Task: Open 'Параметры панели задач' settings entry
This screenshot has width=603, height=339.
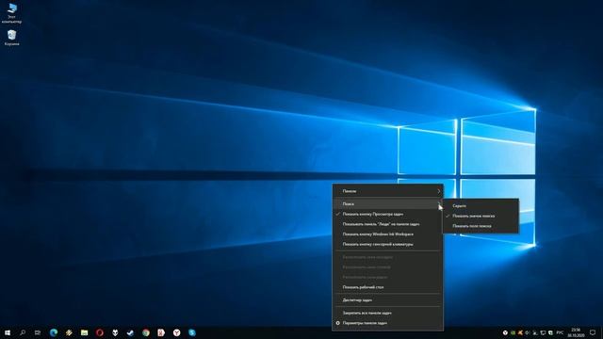Action: click(x=387, y=323)
